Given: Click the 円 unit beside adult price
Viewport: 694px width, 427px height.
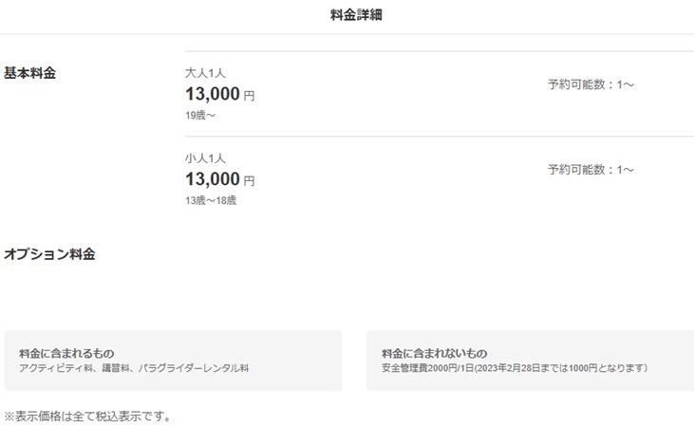Looking at the screenshot, I should point(250,96).
